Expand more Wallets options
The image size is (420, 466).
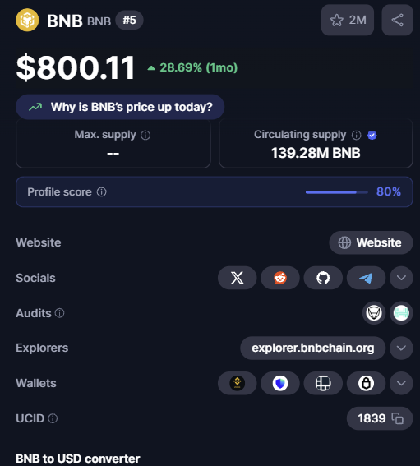pos(401,383)
